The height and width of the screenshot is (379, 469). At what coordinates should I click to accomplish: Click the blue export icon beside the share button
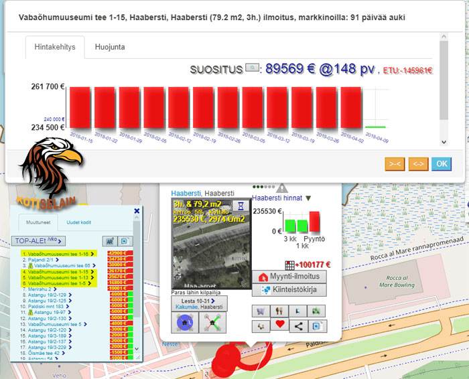tap(318, 326)
